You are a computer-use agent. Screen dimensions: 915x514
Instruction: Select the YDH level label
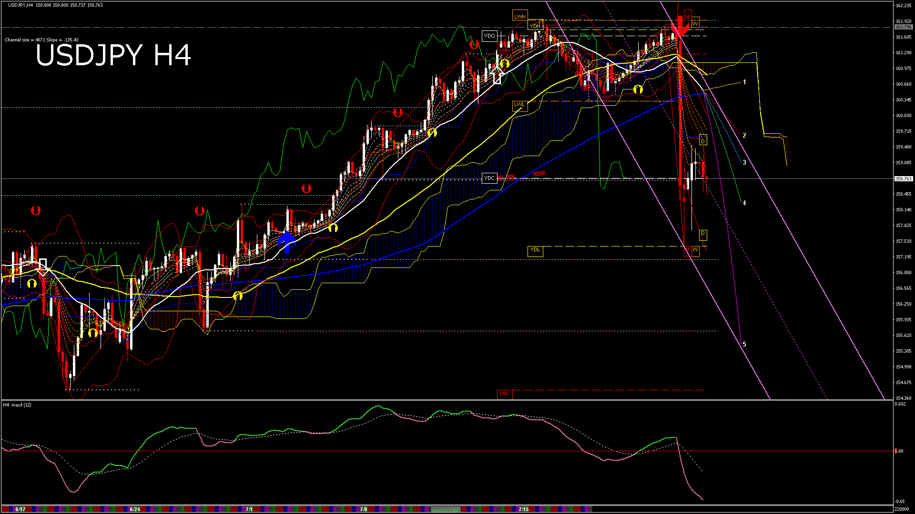(535, 26)
